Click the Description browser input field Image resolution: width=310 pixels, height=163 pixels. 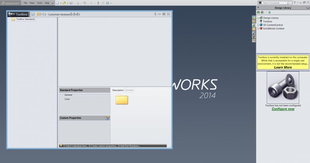pyautogui.click(x=129, y=90)
